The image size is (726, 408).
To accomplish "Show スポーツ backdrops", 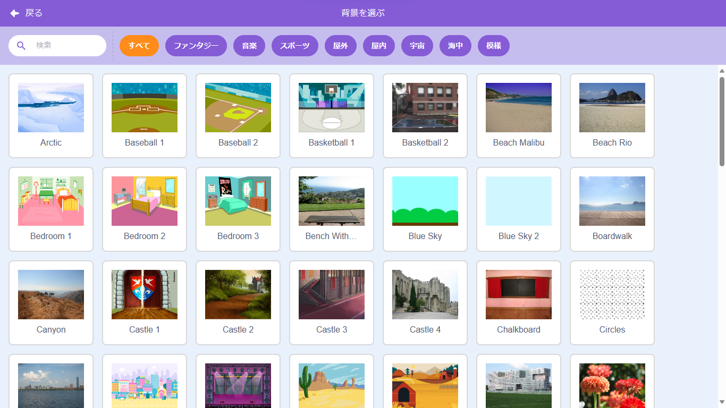I will [x=295, y=46].
